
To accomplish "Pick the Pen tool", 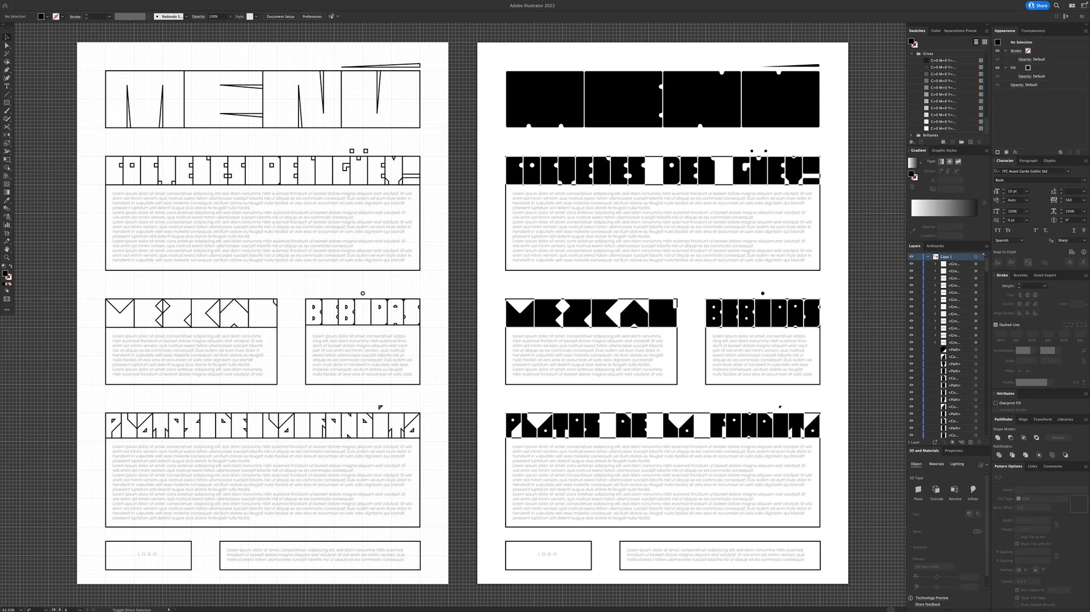I will [7, 70].
